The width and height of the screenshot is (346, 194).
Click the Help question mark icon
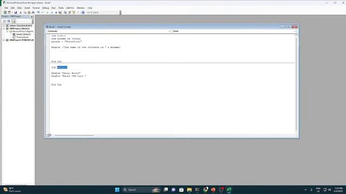tap(83, 12)
